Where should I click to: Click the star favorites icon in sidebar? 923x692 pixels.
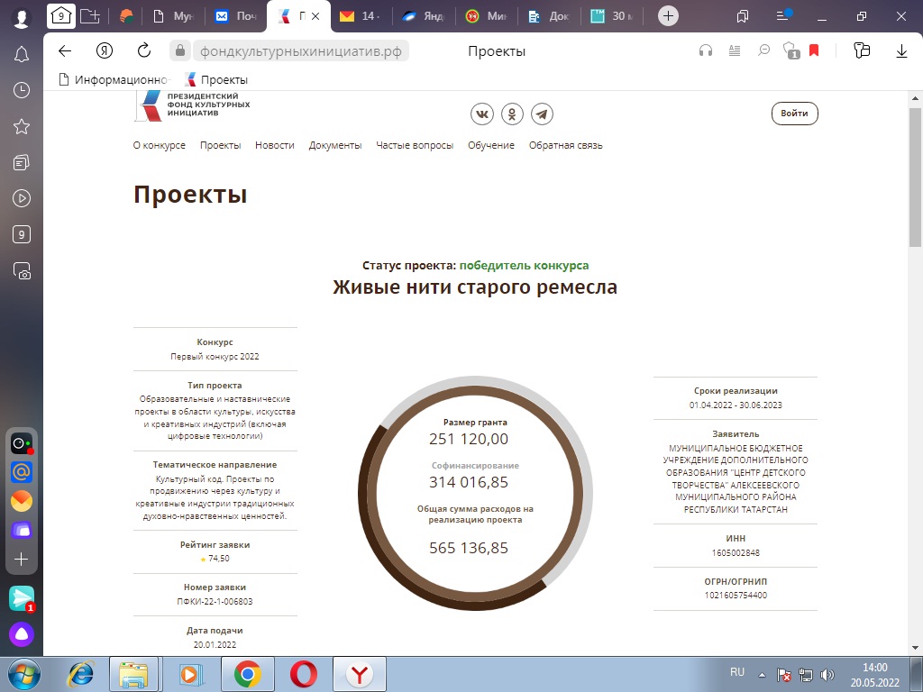click(x=22, y=126)
